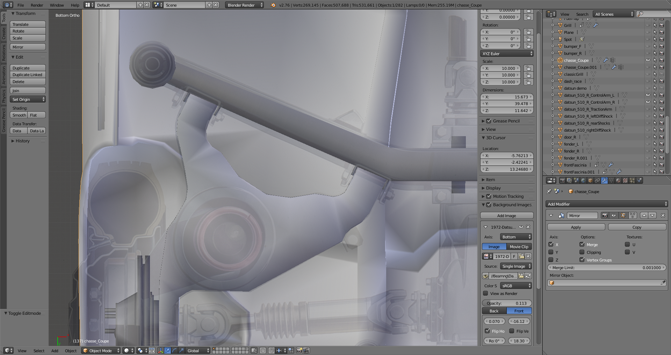
Task: Open the Add Modifier dropdown
Action: 607,204
